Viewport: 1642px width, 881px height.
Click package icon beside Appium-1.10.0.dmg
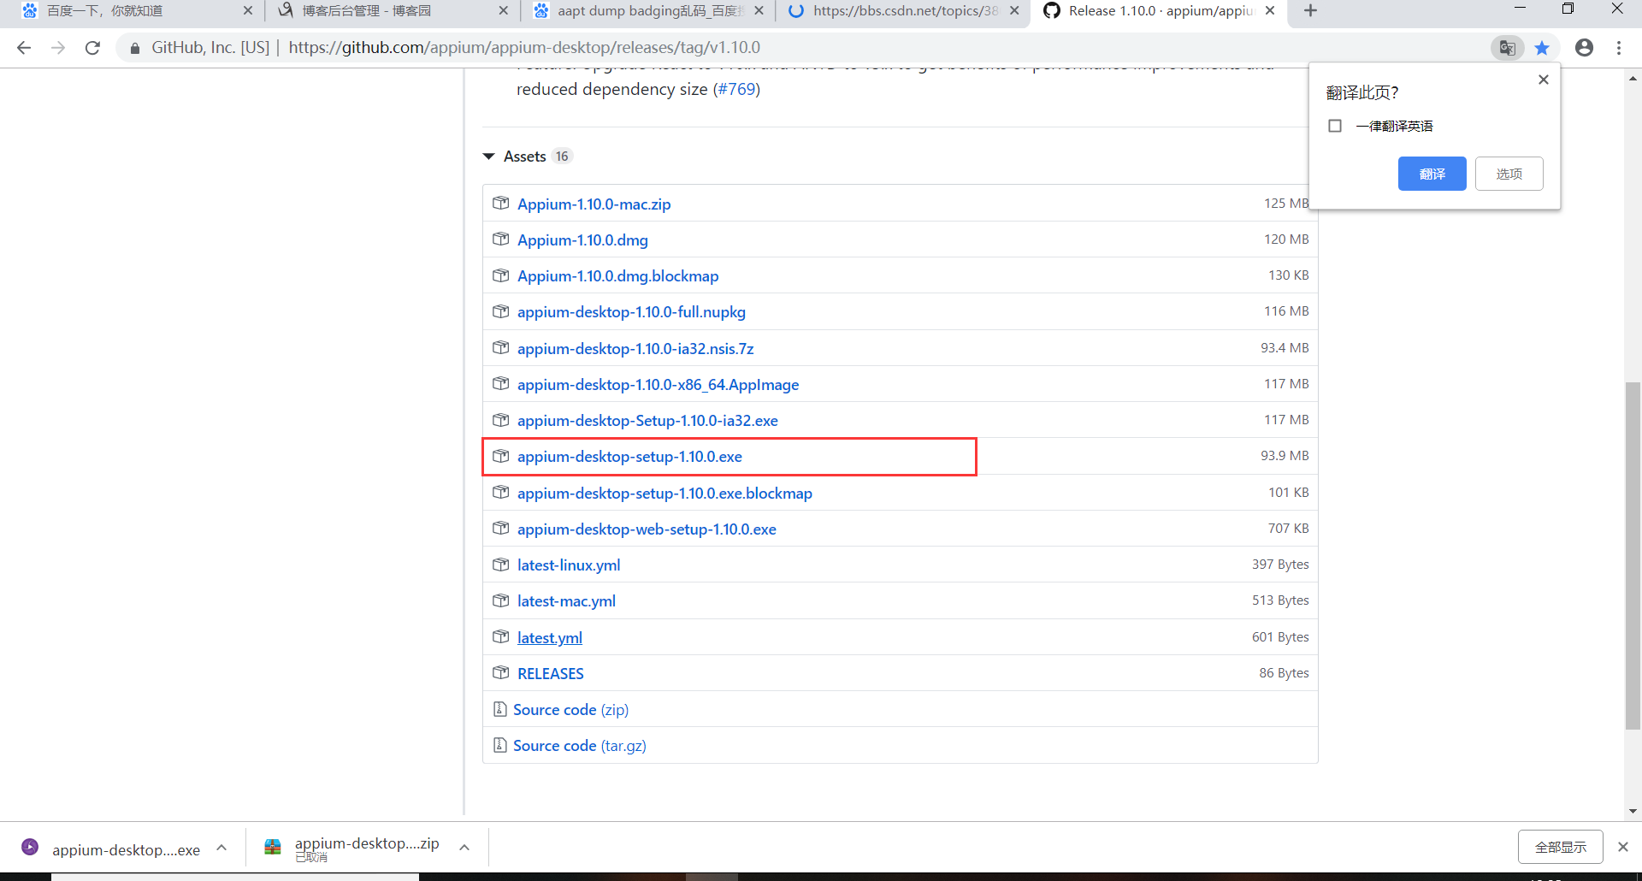tap(501, 239)
